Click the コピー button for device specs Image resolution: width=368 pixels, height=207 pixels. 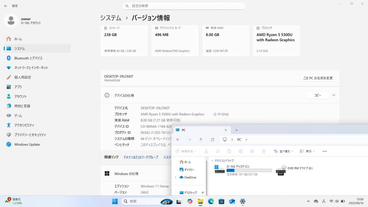click(317, 95)
